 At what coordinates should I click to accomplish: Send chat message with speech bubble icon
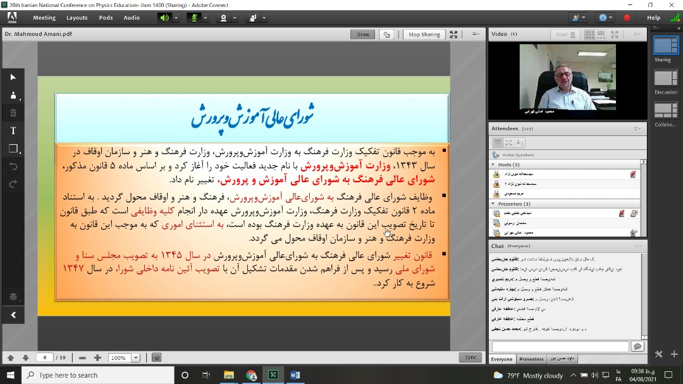pyautogui.click(x=637, y=347)
